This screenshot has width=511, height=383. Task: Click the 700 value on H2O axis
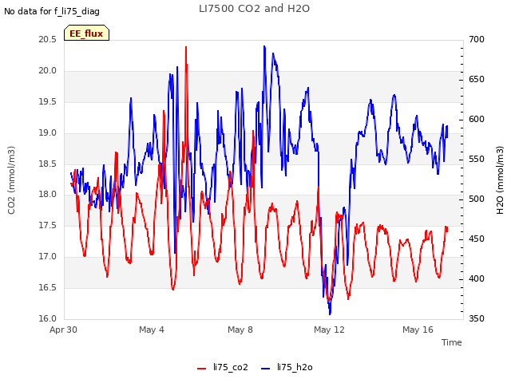tap(477, 39)
